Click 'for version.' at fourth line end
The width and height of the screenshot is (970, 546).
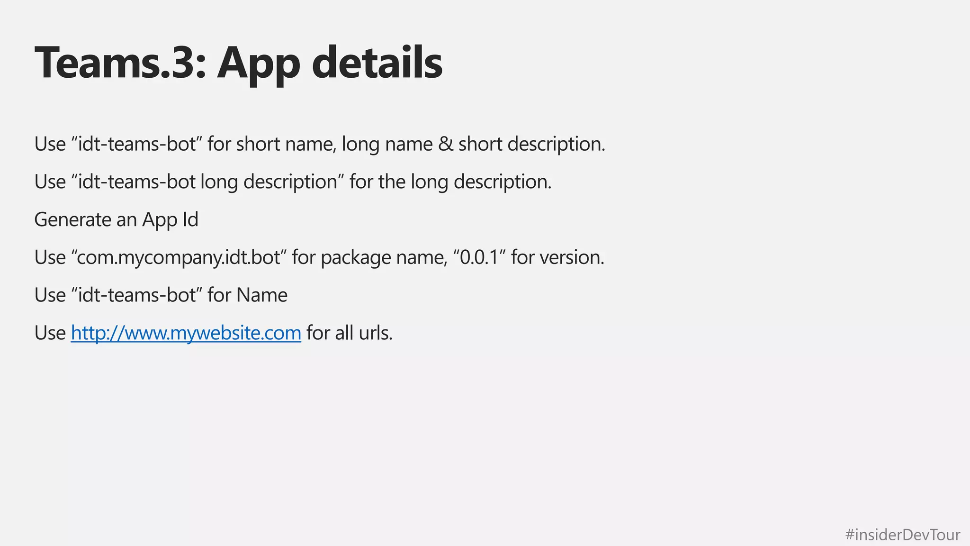point(557,257)
